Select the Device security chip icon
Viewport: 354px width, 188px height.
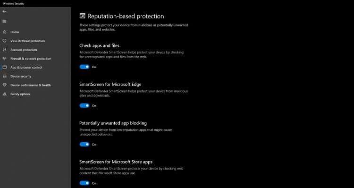tap(5, 76)
